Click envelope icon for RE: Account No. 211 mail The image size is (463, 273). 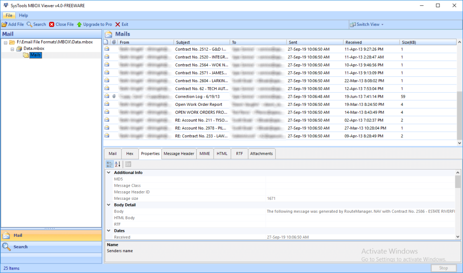coord(107,120)
